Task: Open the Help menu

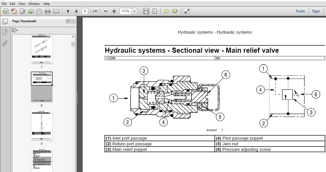Action: [x=46, y=4]
